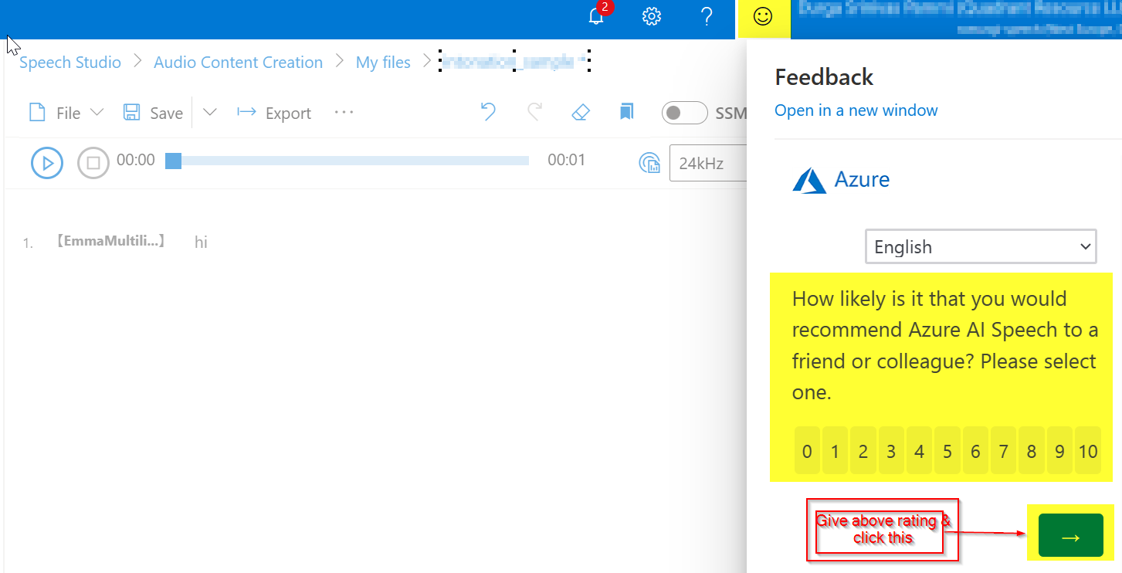
Task: Toggle the SSML switch
Action: pyautogui.click(x=684, y=113)
